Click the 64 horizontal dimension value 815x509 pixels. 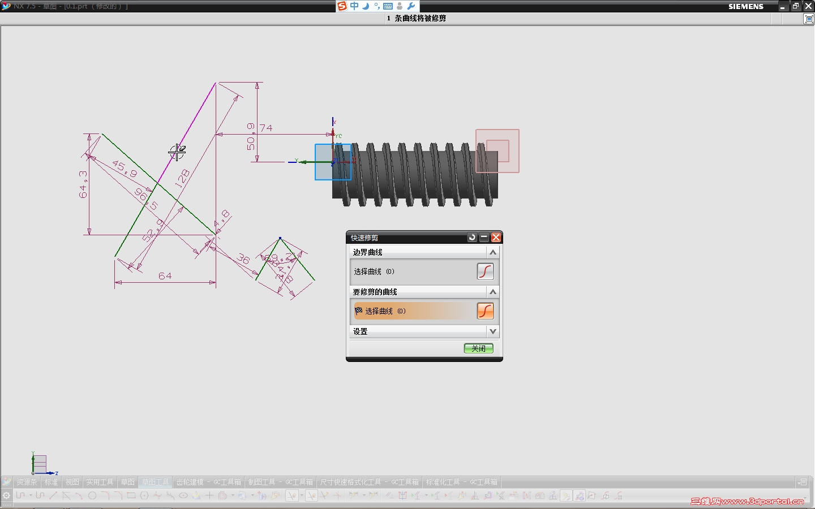click(x=165, y=276)
